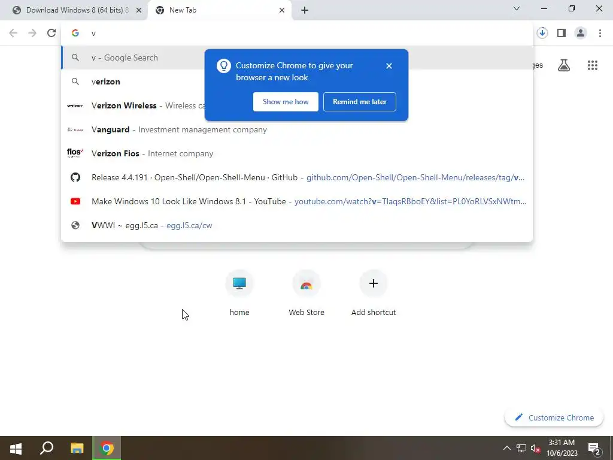Select the verizon search suggestion
613x460 pixels.
297,81
